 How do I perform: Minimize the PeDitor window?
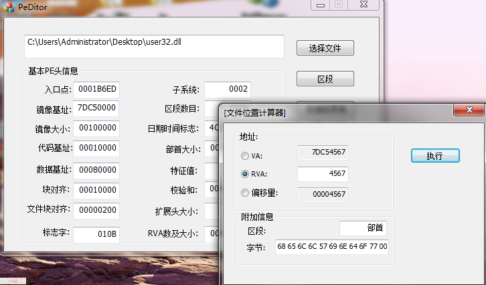320,5
